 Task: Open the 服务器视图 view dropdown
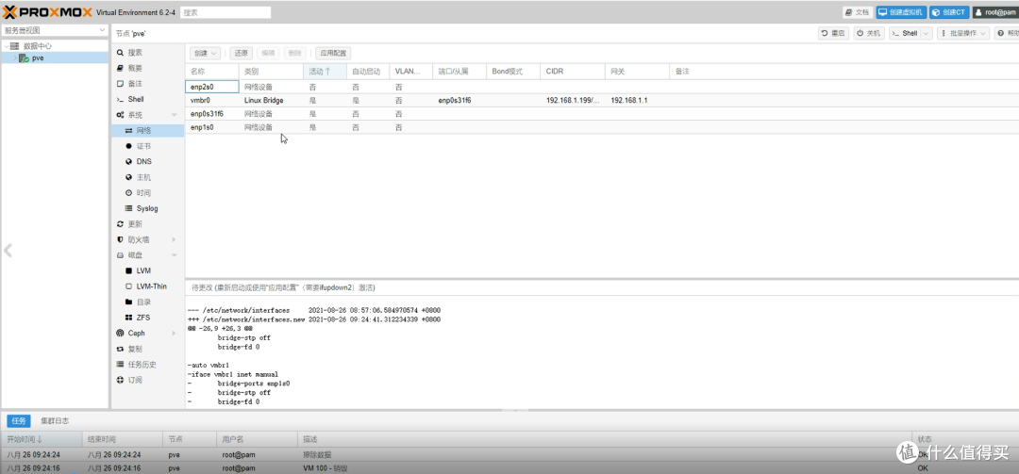coord(55,30)
